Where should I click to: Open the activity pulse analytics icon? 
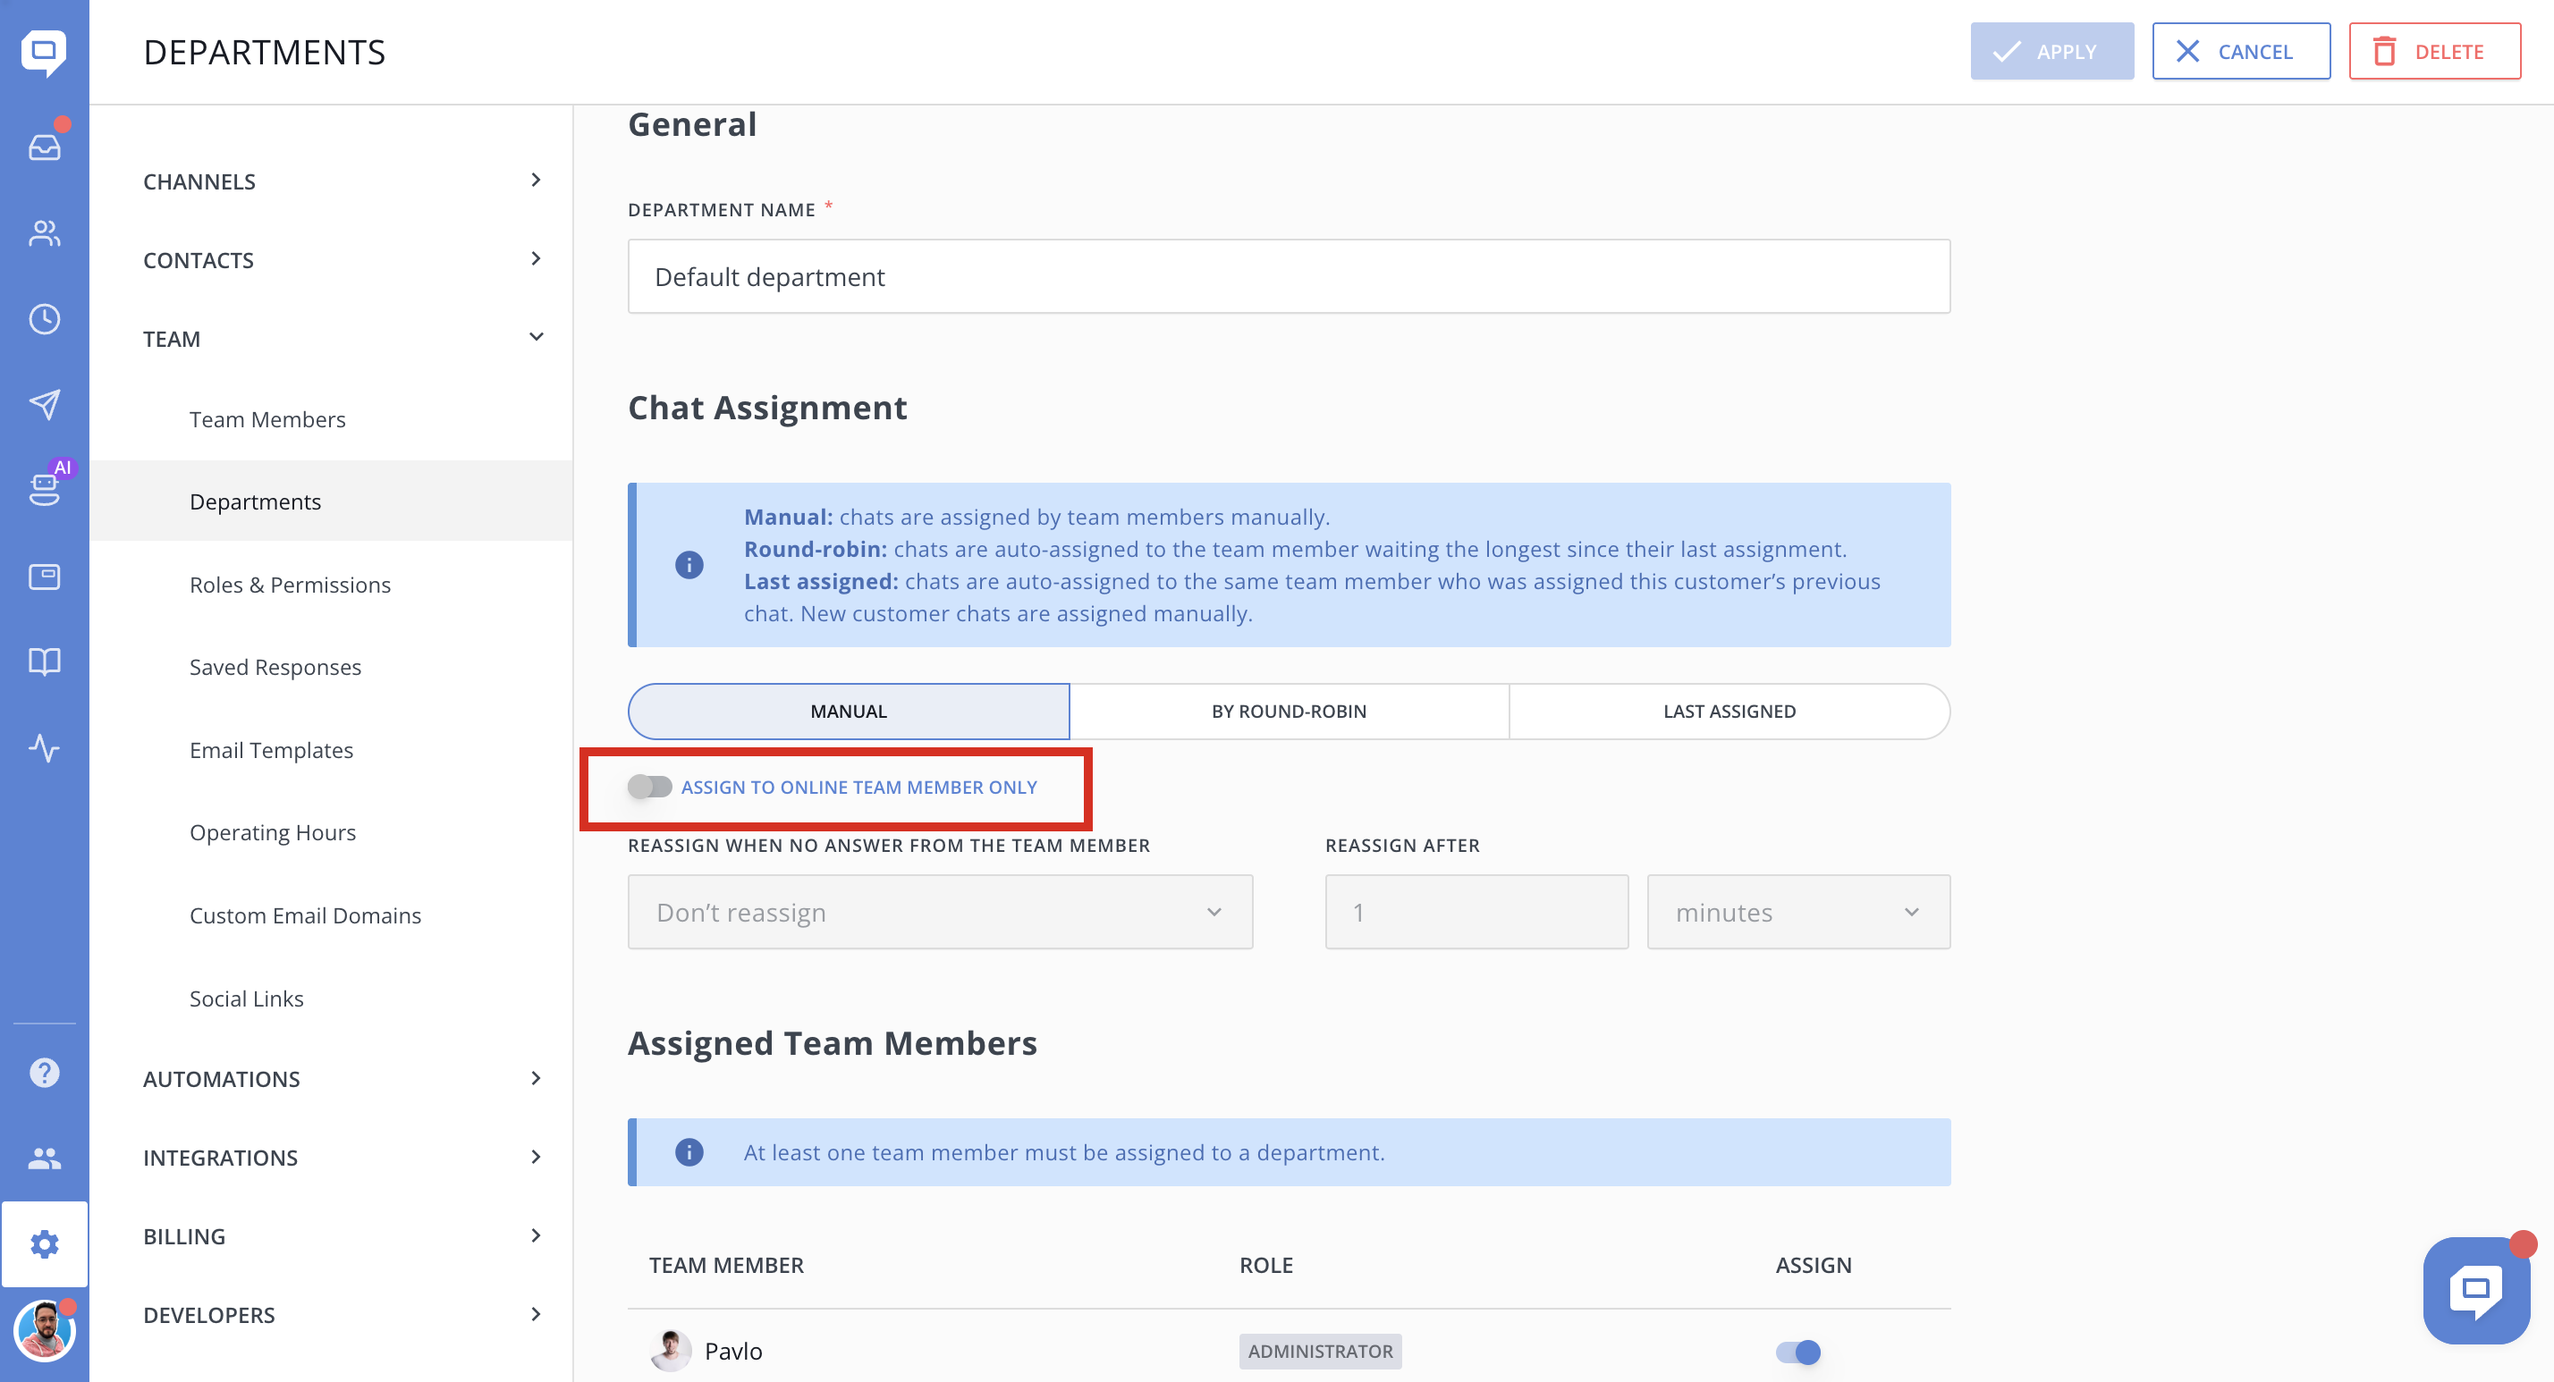pos(44,747)
